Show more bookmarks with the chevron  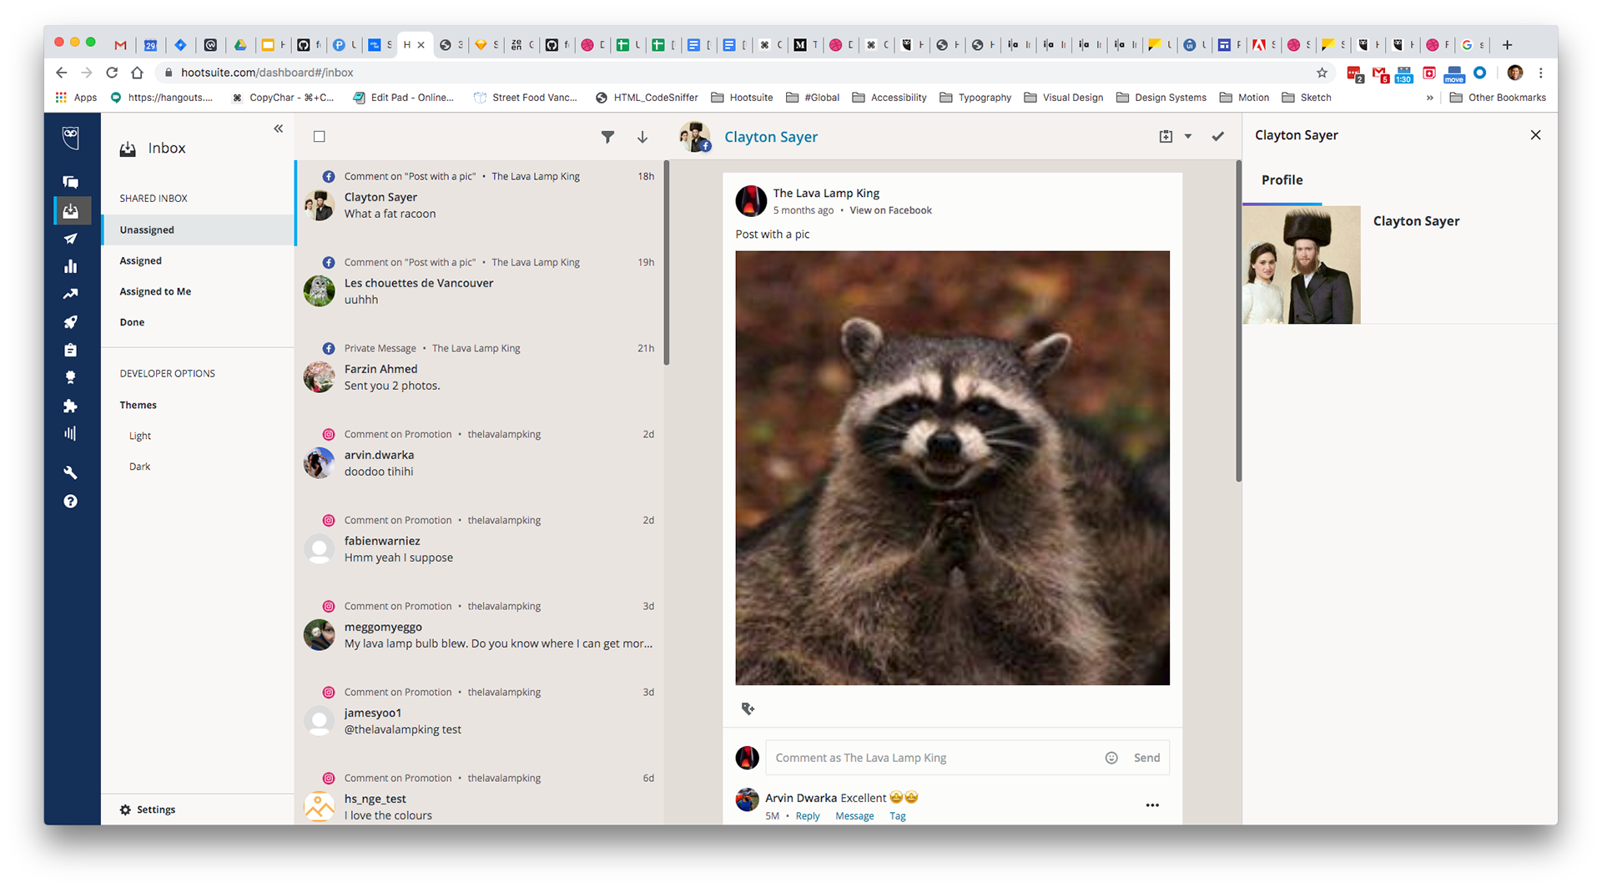click(1429, 98)
